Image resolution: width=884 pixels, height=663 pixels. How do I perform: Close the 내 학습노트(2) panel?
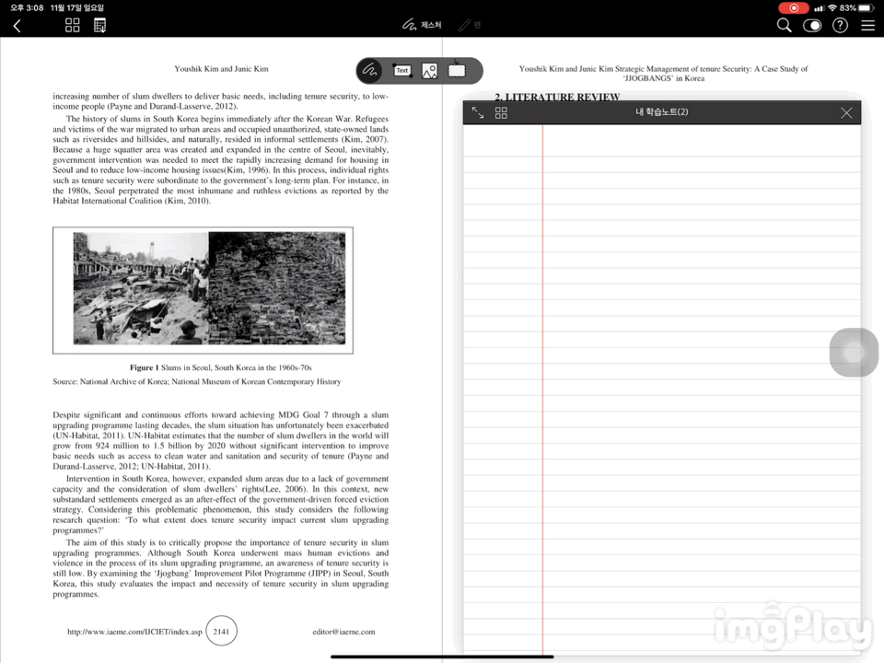846,112
